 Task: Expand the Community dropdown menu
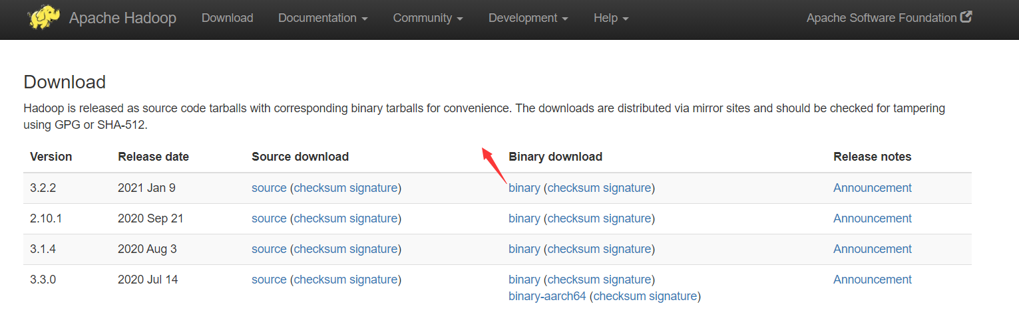[x=428, y=18]
